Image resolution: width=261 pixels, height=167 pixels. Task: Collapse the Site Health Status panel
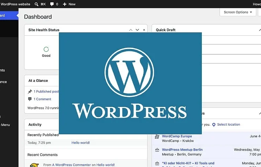click(x=144, y=30)
